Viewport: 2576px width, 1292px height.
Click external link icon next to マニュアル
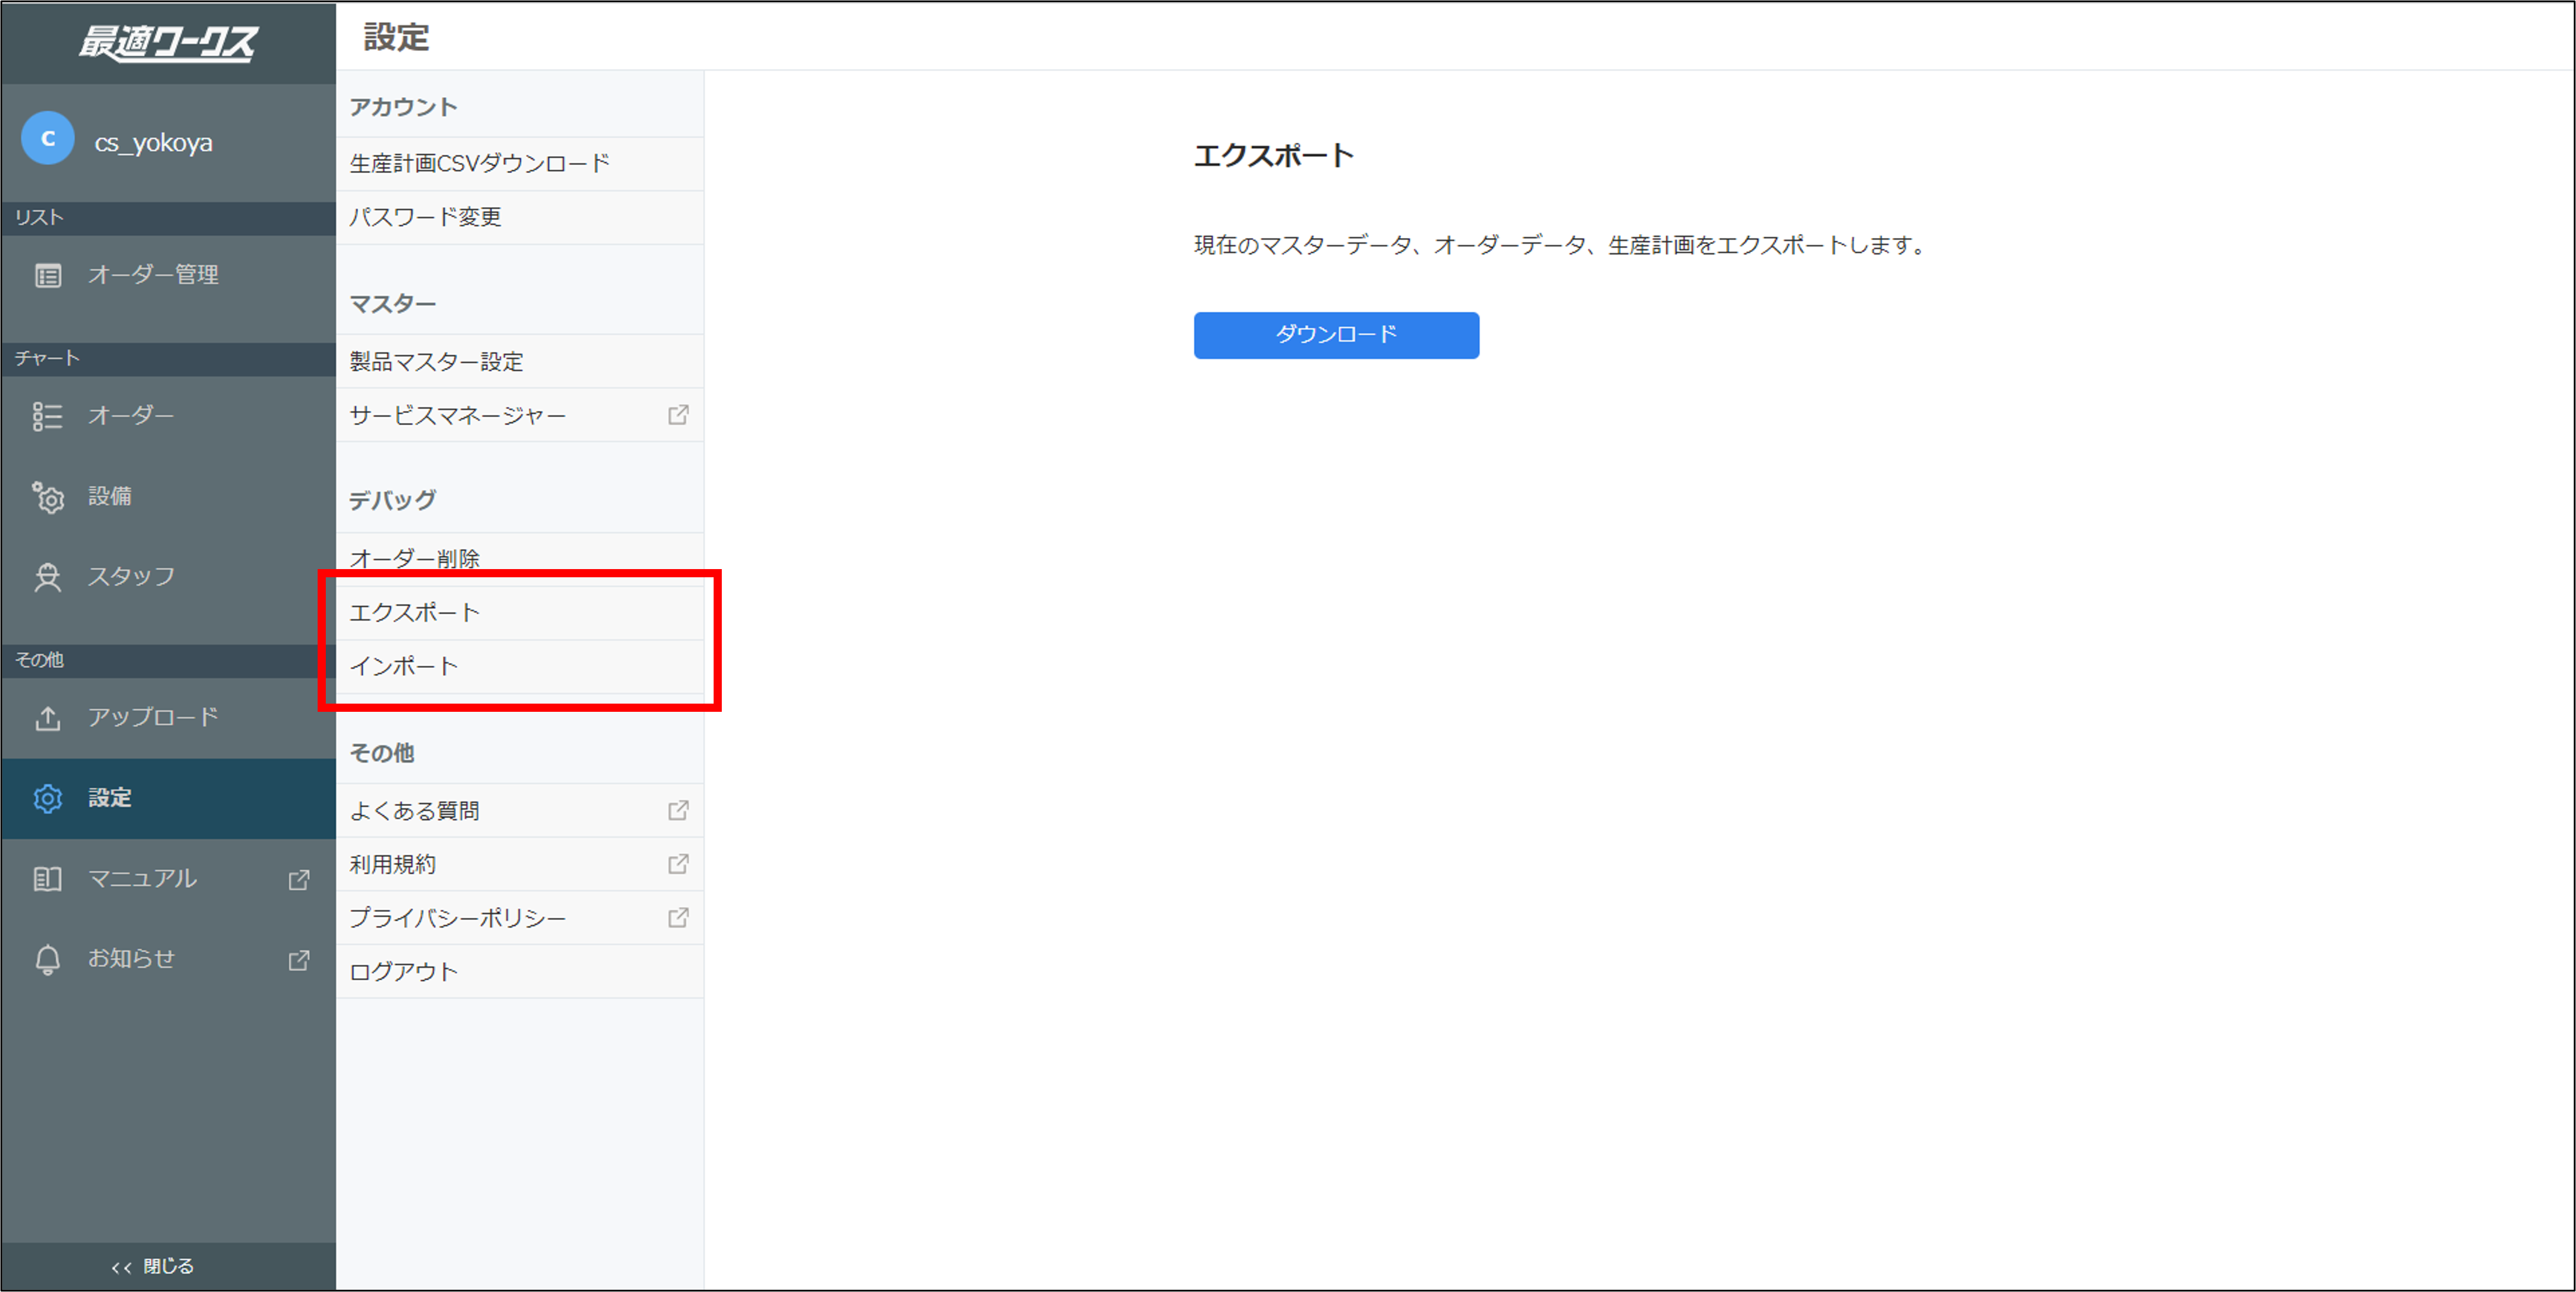click(299, 879)
